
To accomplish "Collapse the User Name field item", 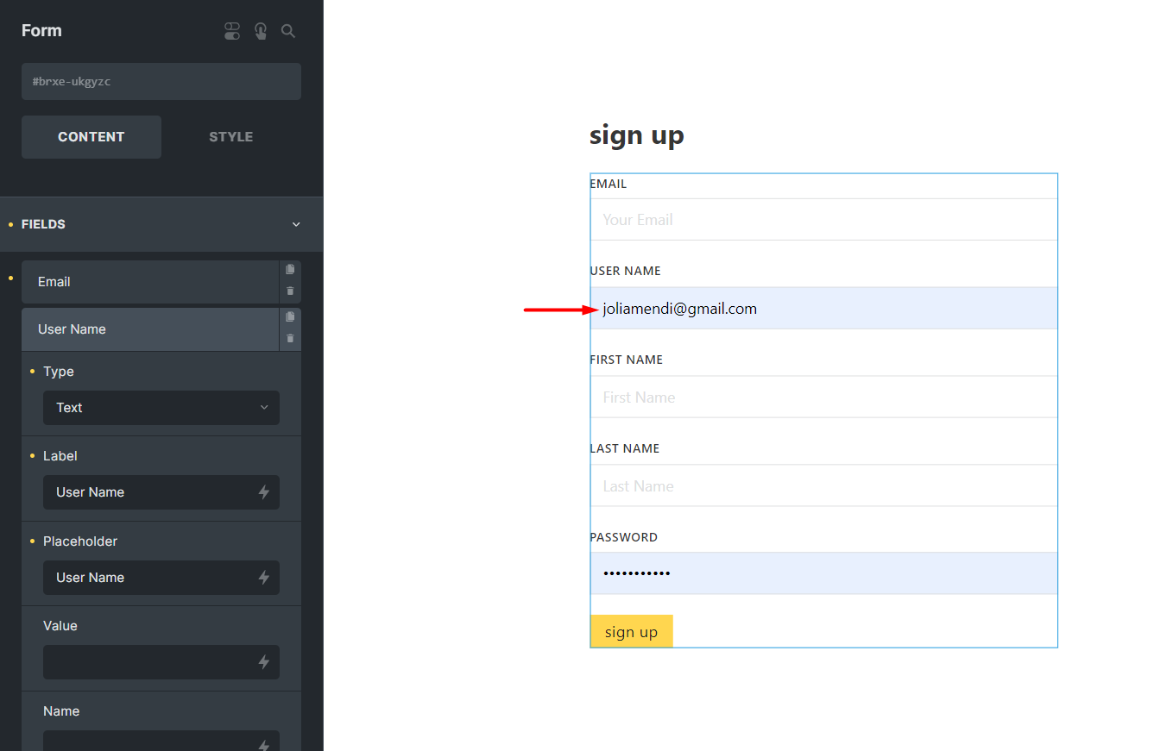I will click(150, 329).
